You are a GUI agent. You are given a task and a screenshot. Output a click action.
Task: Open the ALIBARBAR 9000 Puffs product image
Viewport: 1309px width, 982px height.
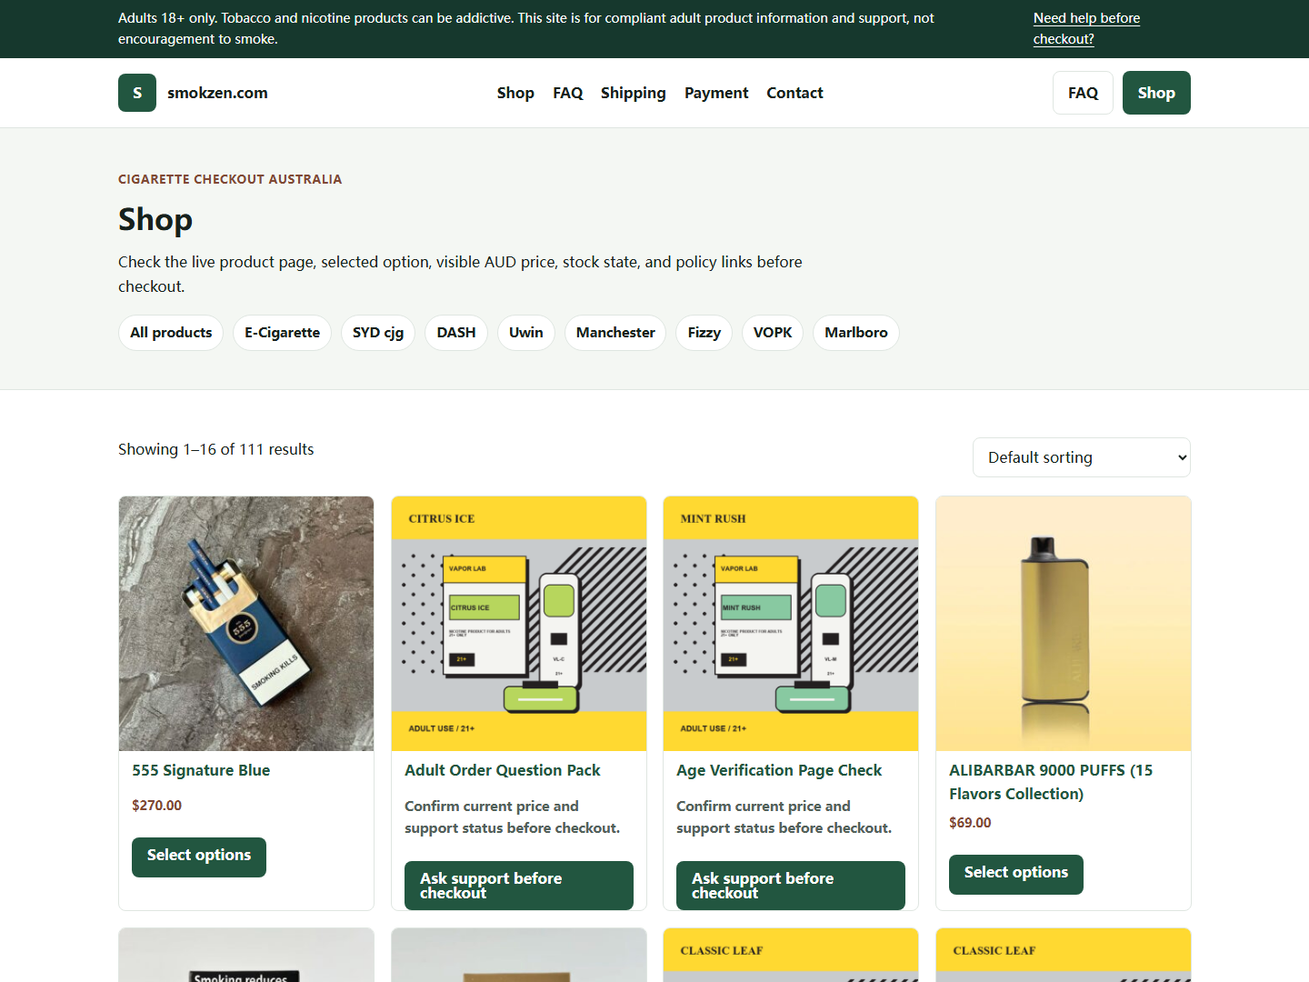point(1064,624)
